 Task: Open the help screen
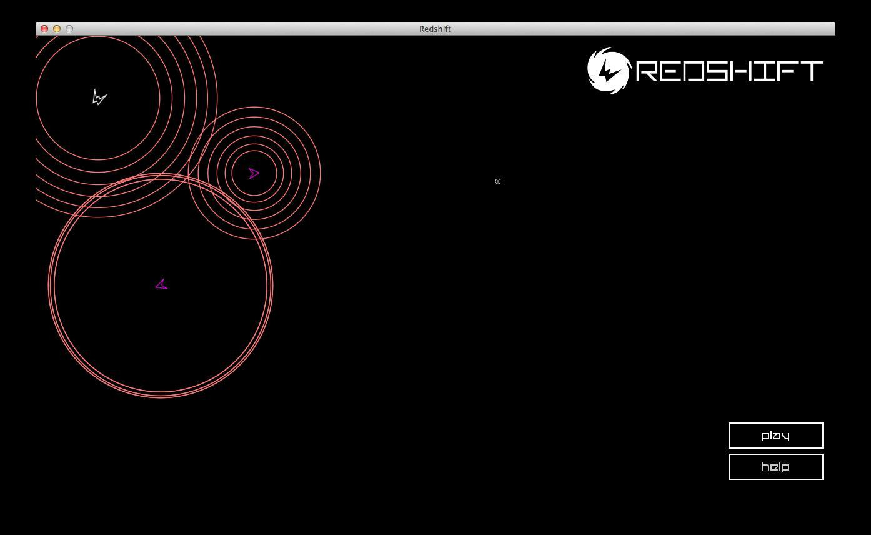point(775,467)
